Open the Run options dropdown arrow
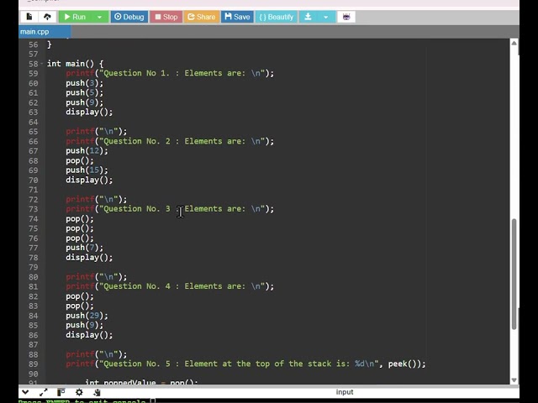The width and height of the screenshot is (538, 403). (99, 17)
